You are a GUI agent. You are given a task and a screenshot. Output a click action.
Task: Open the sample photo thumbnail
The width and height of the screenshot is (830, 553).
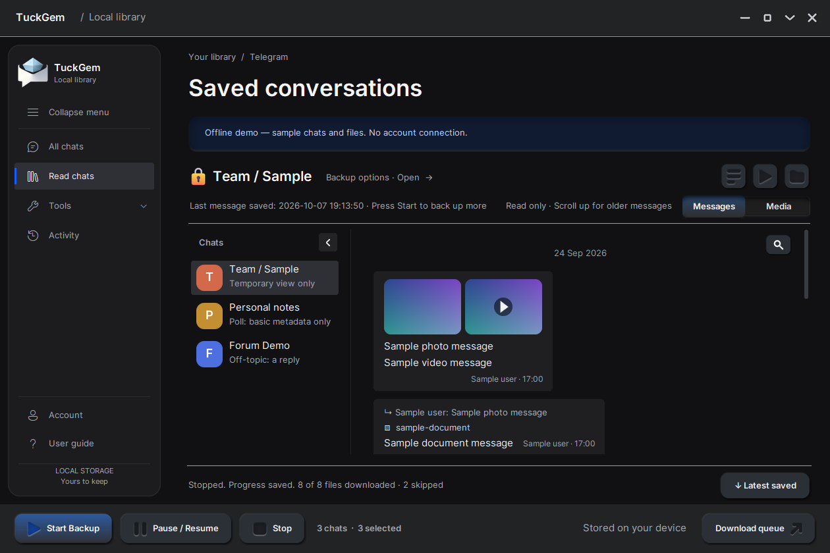tap(422, 307)
